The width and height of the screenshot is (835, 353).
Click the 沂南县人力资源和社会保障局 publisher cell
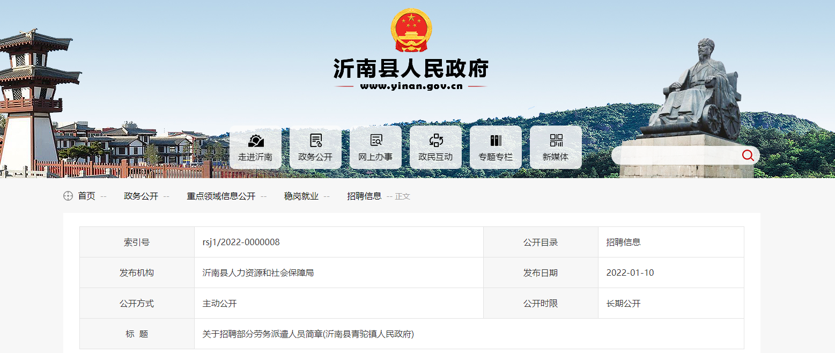click(258, 273)
